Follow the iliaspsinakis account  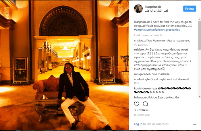190,9
